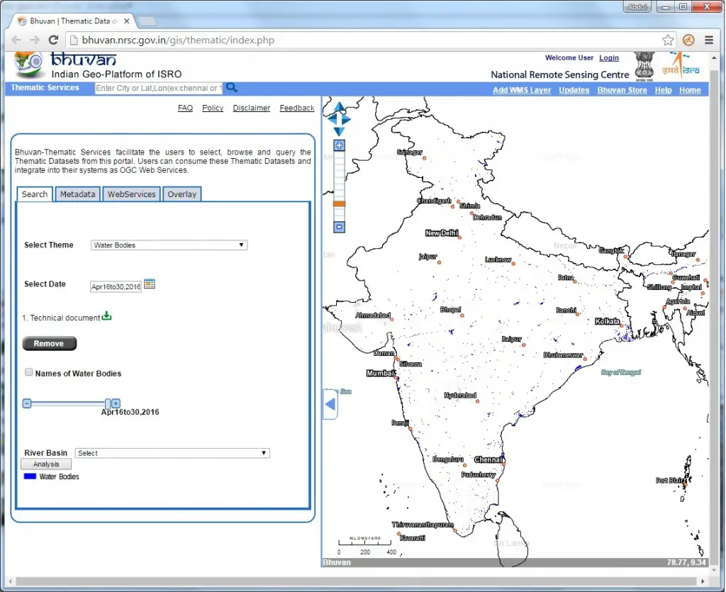Open the Feedback link
This screenshot has width=726, height=592.
tap(297, 108)
